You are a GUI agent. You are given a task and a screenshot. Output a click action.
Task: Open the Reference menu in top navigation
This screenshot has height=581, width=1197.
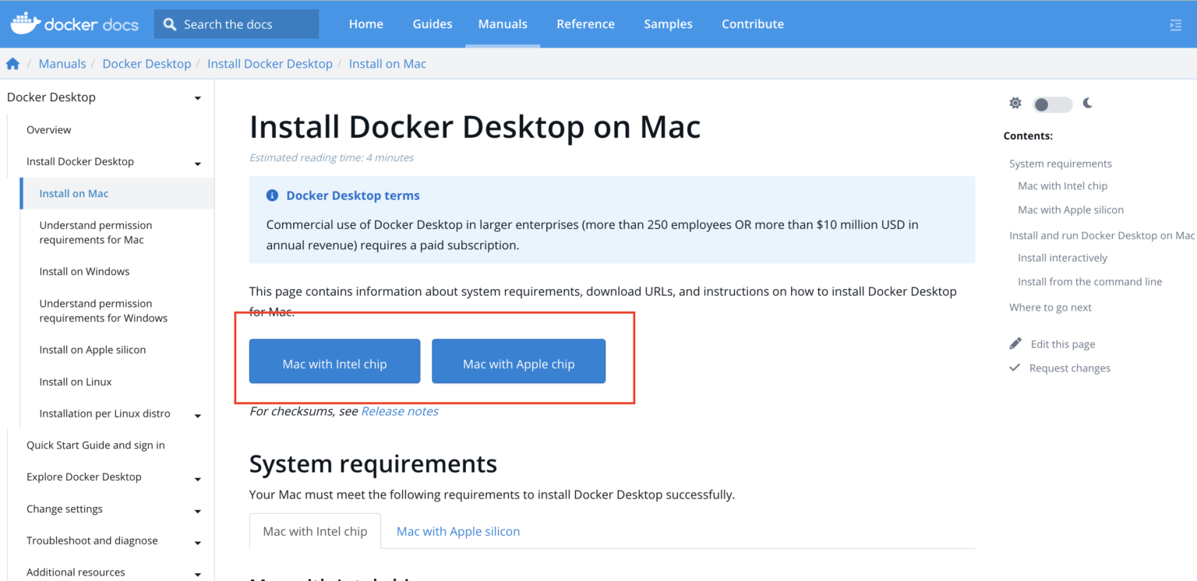pos(585,24)
